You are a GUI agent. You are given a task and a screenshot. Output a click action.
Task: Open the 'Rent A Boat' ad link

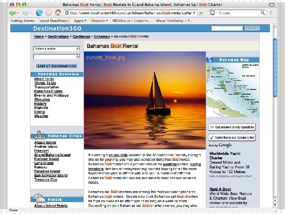220,189
